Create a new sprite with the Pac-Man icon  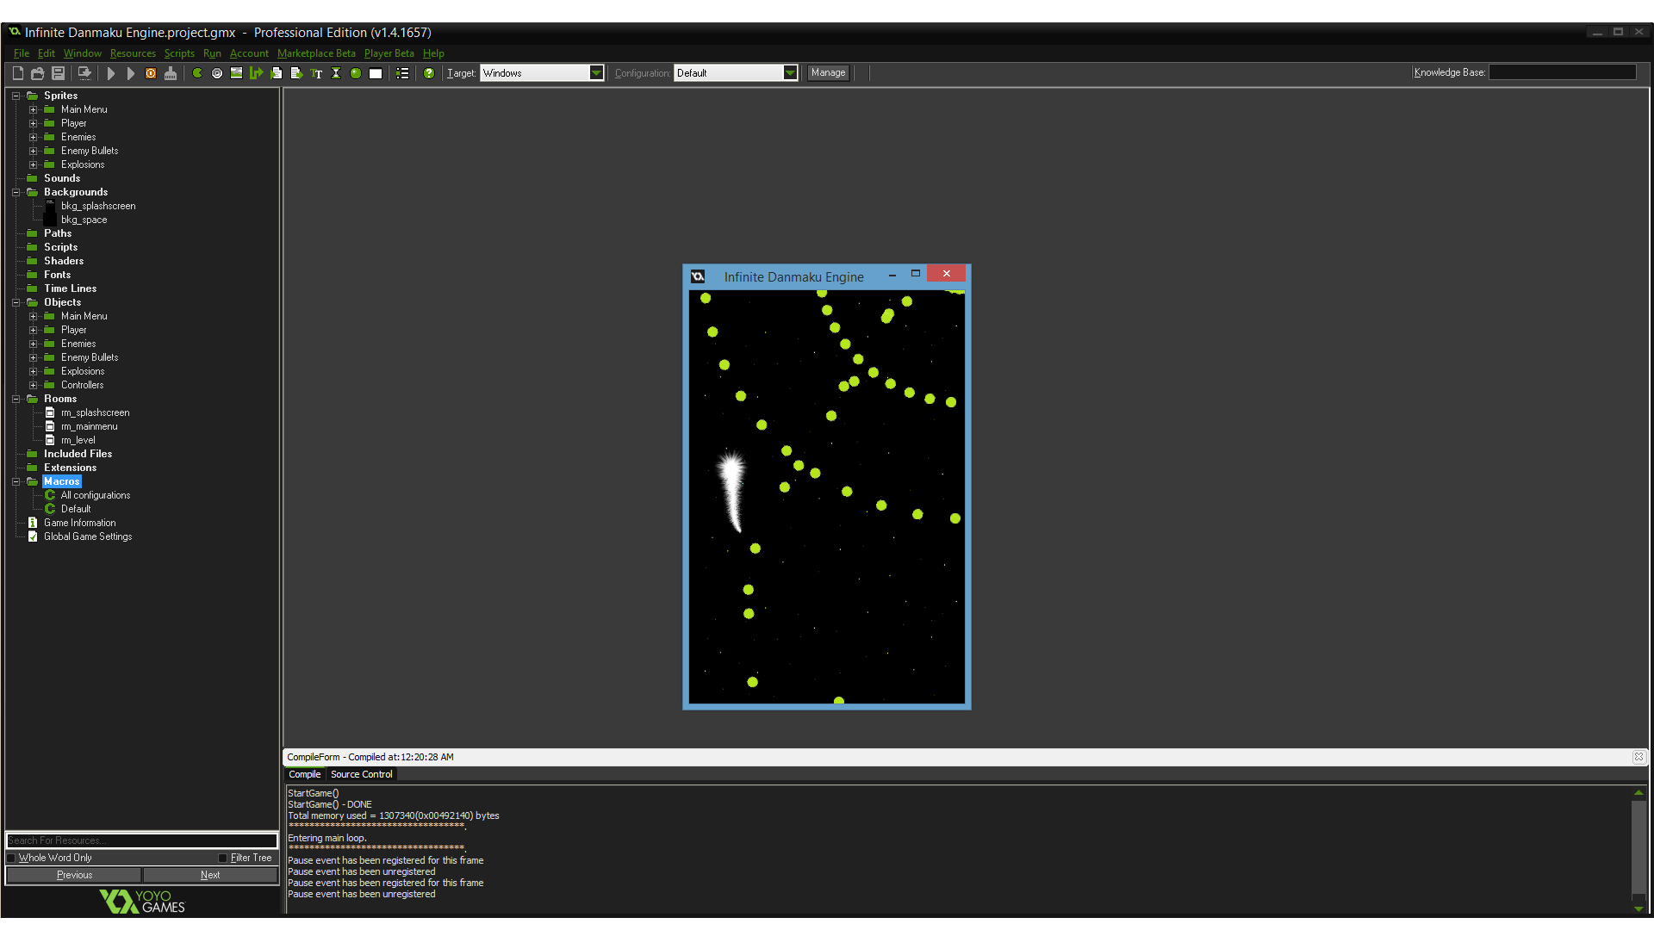[x=196, y=73]
